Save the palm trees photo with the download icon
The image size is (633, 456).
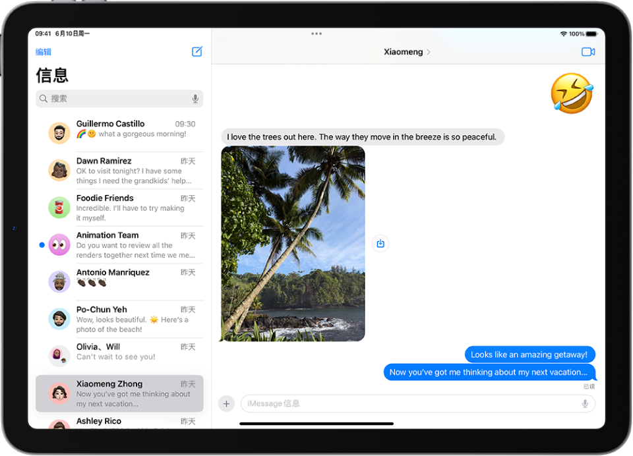[380, 243]
